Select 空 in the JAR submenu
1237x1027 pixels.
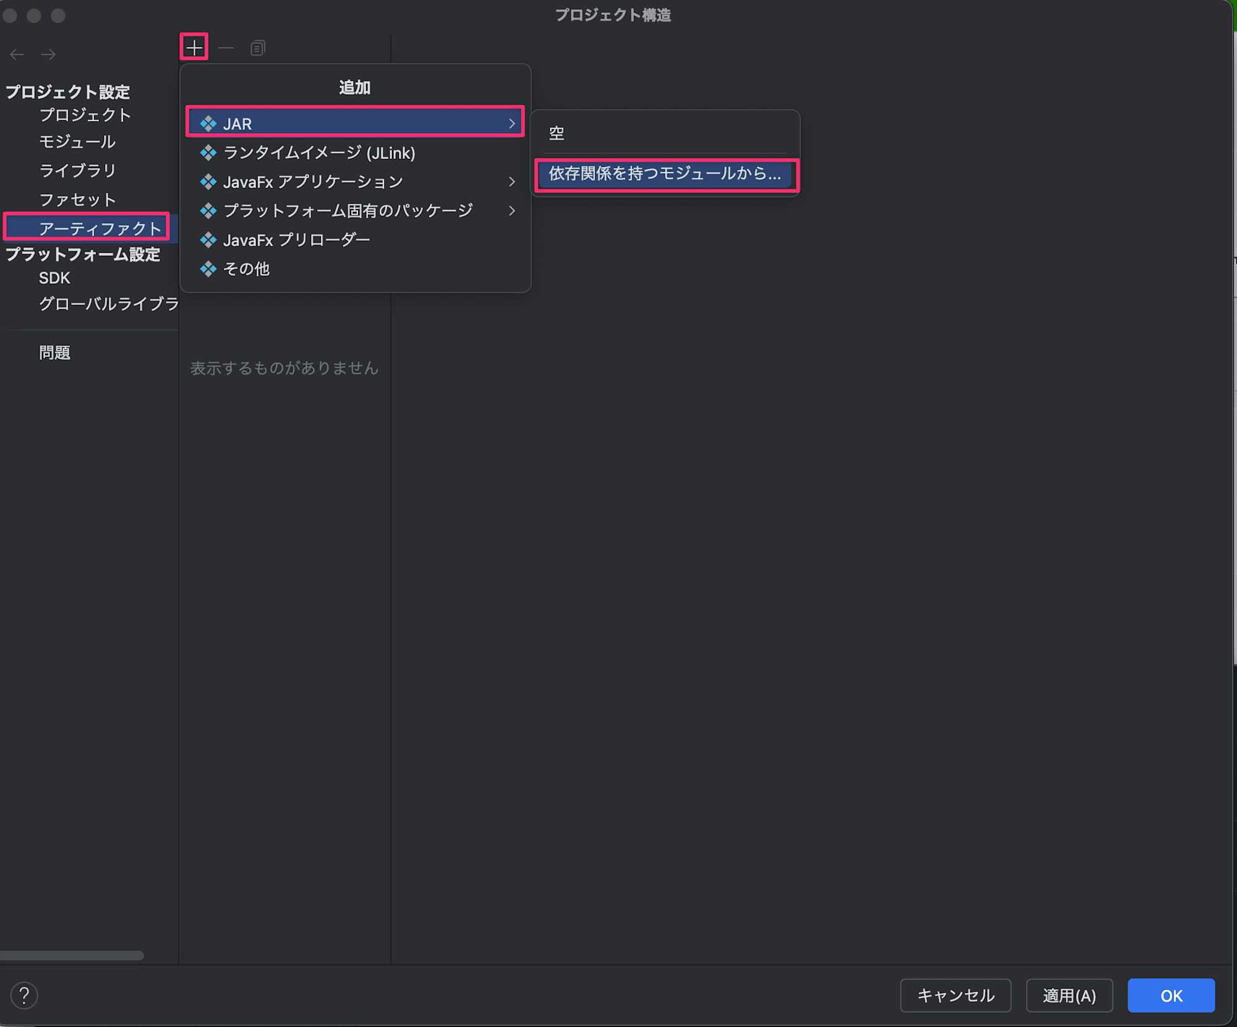click(665, 134)
